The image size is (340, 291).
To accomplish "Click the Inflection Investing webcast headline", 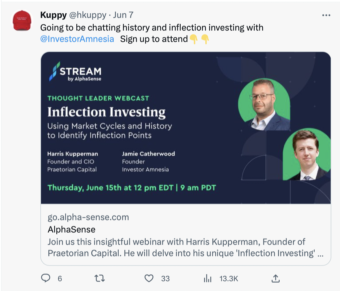I will click(106, 112).
